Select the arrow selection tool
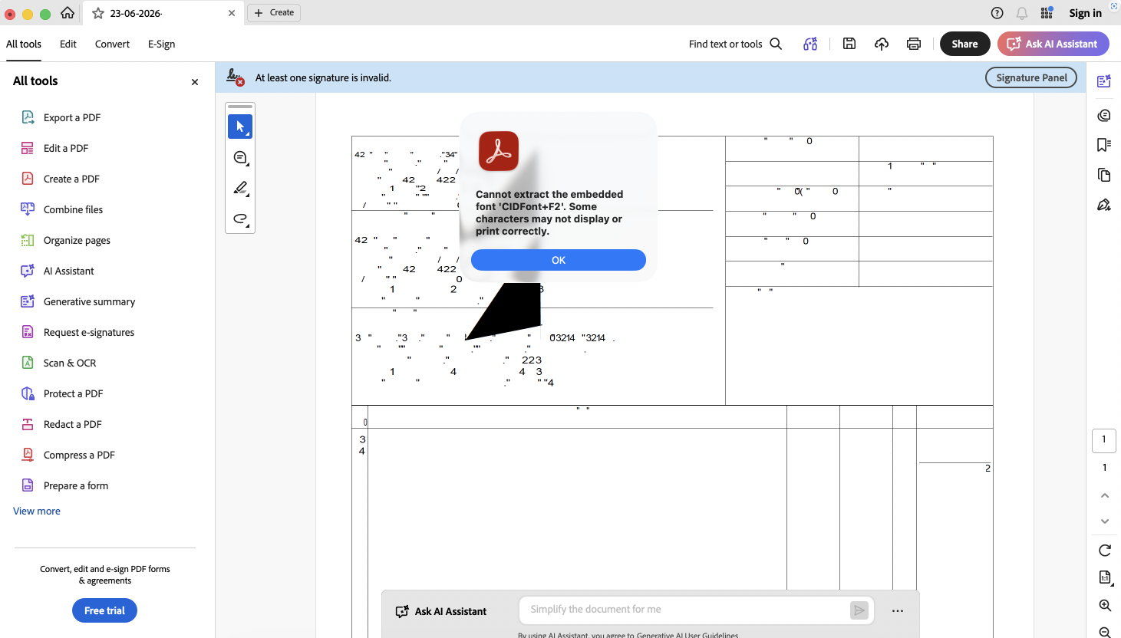 [240, 127]
